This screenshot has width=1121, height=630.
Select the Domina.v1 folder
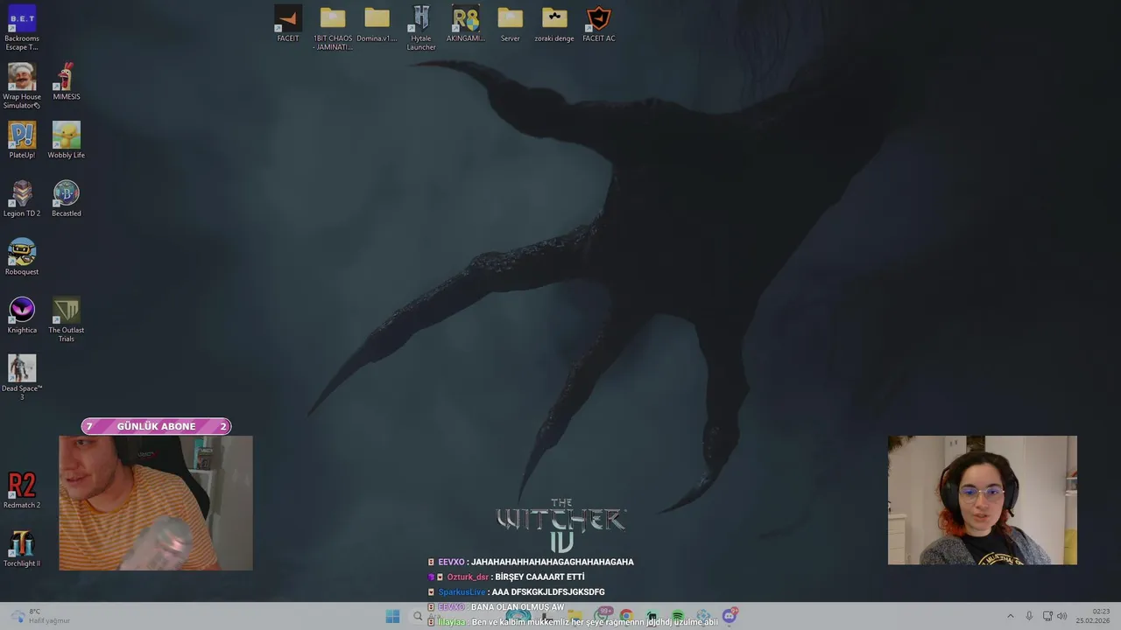pyautogui.click(x=377, y=24)
